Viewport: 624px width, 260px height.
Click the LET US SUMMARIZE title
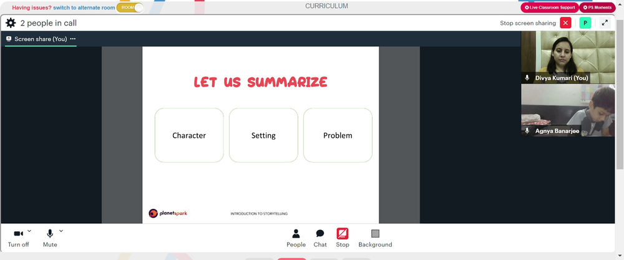[x=261, y=82]
